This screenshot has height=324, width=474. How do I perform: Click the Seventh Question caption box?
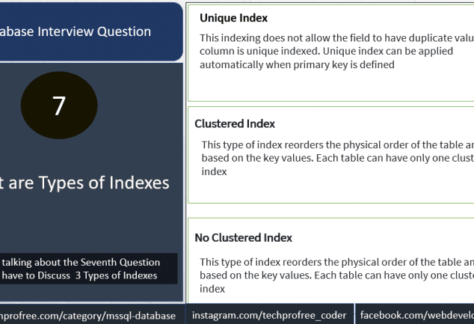(x=88, y=269)
